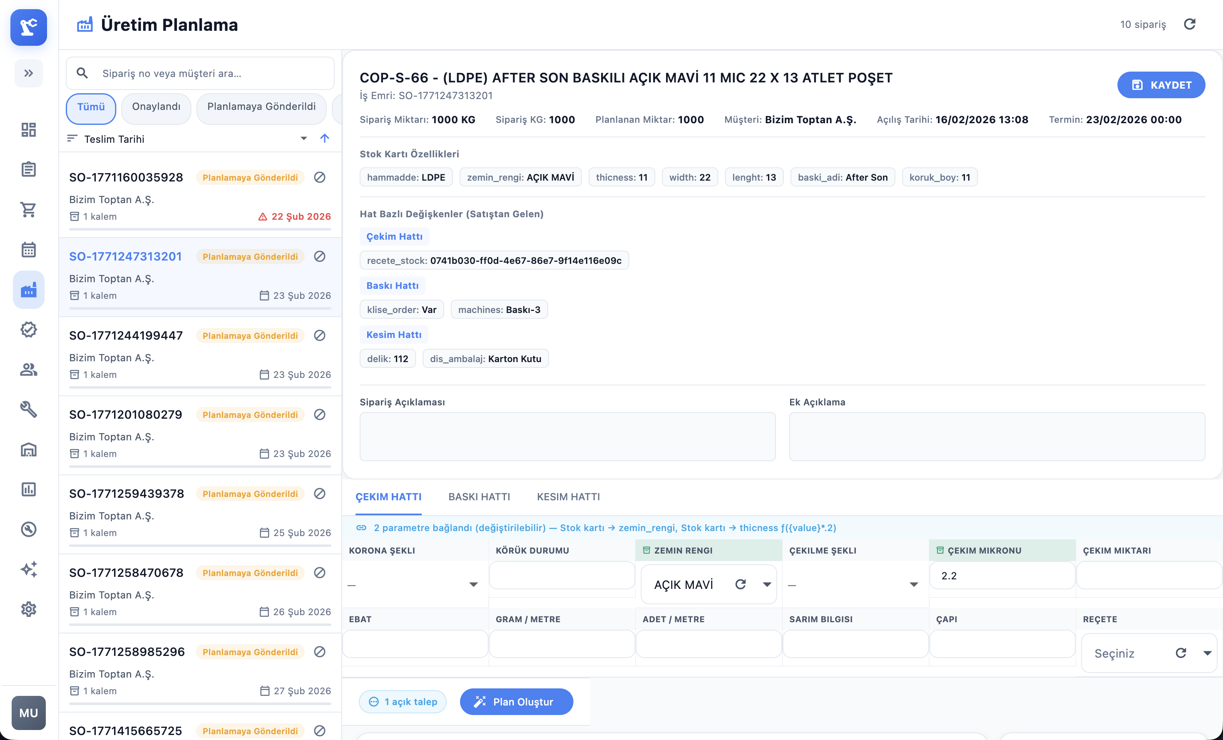Focus the order search input field
The image size is (1223, 740).
click(x=200, y=73)
